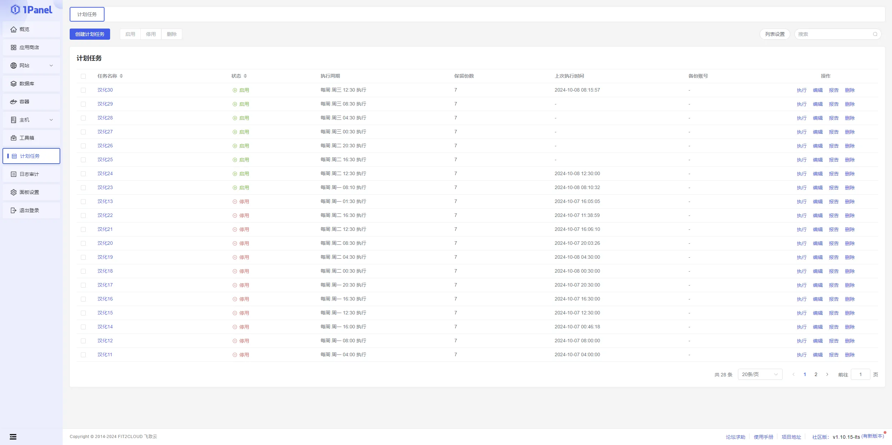Image resolution: width=892 pixels, height=445 pixels.
Task: Click the 搜索 input field
Action: (833, 34)
